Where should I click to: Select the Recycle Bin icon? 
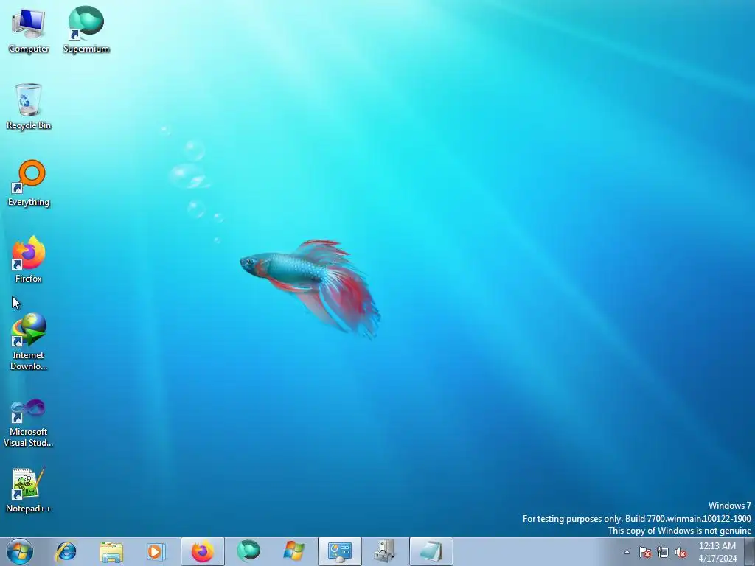pos(29,107)
